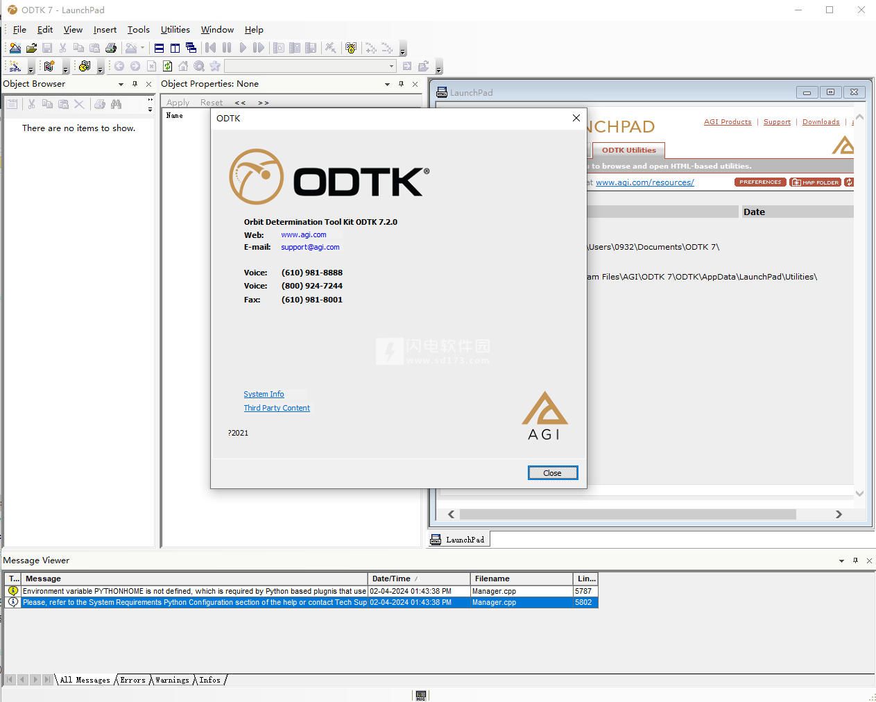Click the browser Home icon in the toolbar
This screenshot has height=702, width=876.
click(x=183, y=66)
